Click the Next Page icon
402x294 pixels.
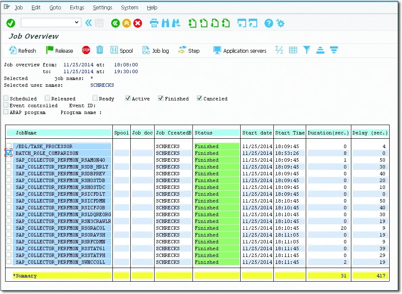coord(215,23)
